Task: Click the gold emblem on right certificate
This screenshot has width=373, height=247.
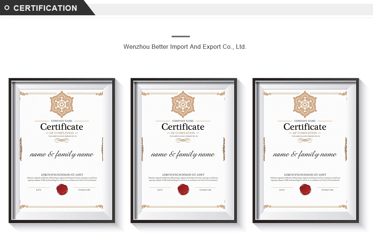Action: 305,104
